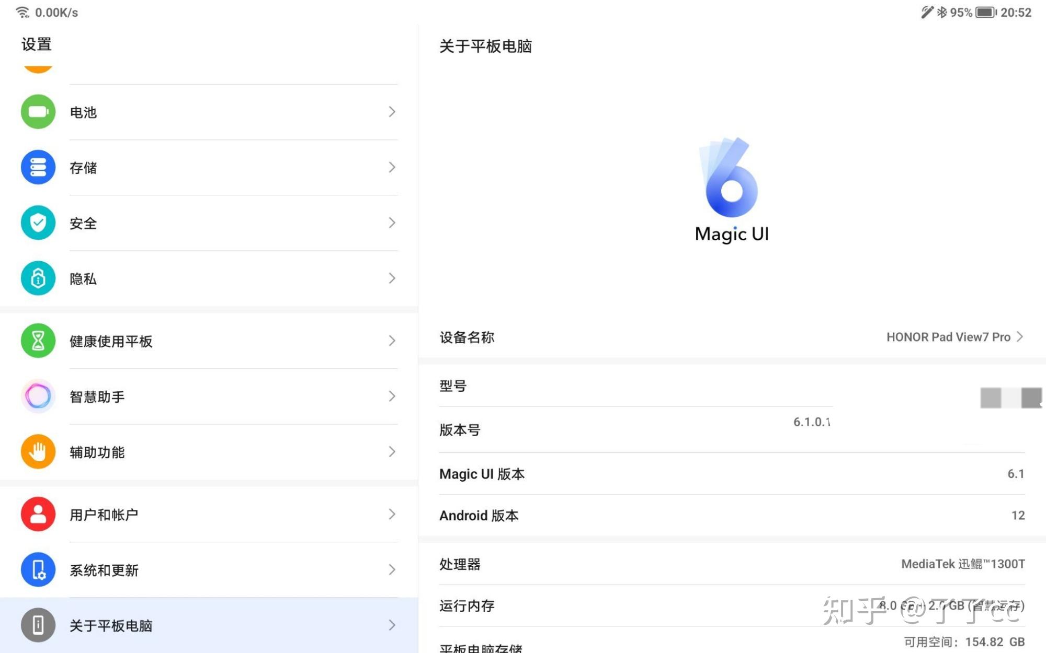Image resolution: width=1046 pixels, height=653 pixels.
Task: Expand the 辅助功能 row chevron
Action: [392, 452]
